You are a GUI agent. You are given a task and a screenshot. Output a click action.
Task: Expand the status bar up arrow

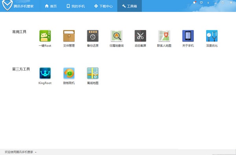pos(36,152)
